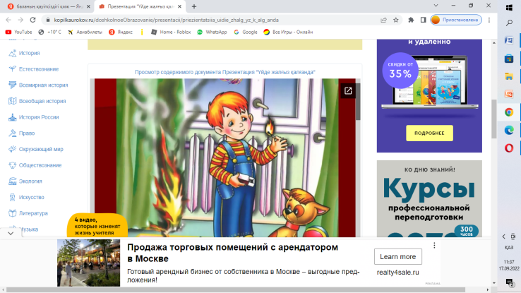This screenshot has height=293, width=521.
Task: Open Chrome from the taskbar
Action: (x=509, y=112)
